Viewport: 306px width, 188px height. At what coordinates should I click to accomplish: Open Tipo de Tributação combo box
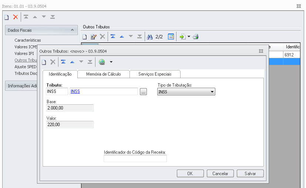click(186, 92)
